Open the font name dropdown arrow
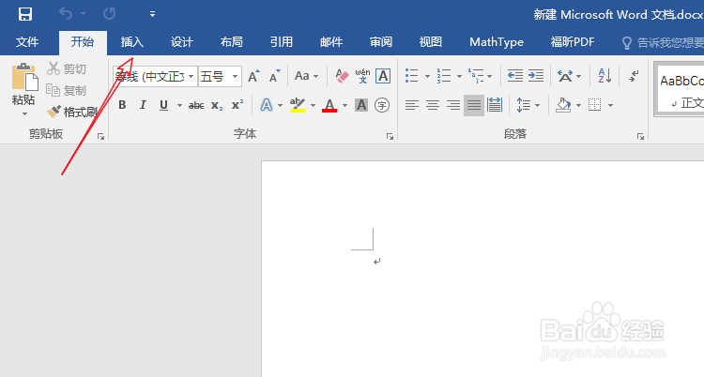Screen dimensions: 704x377 pyautogui.click(x=191, y=76)
